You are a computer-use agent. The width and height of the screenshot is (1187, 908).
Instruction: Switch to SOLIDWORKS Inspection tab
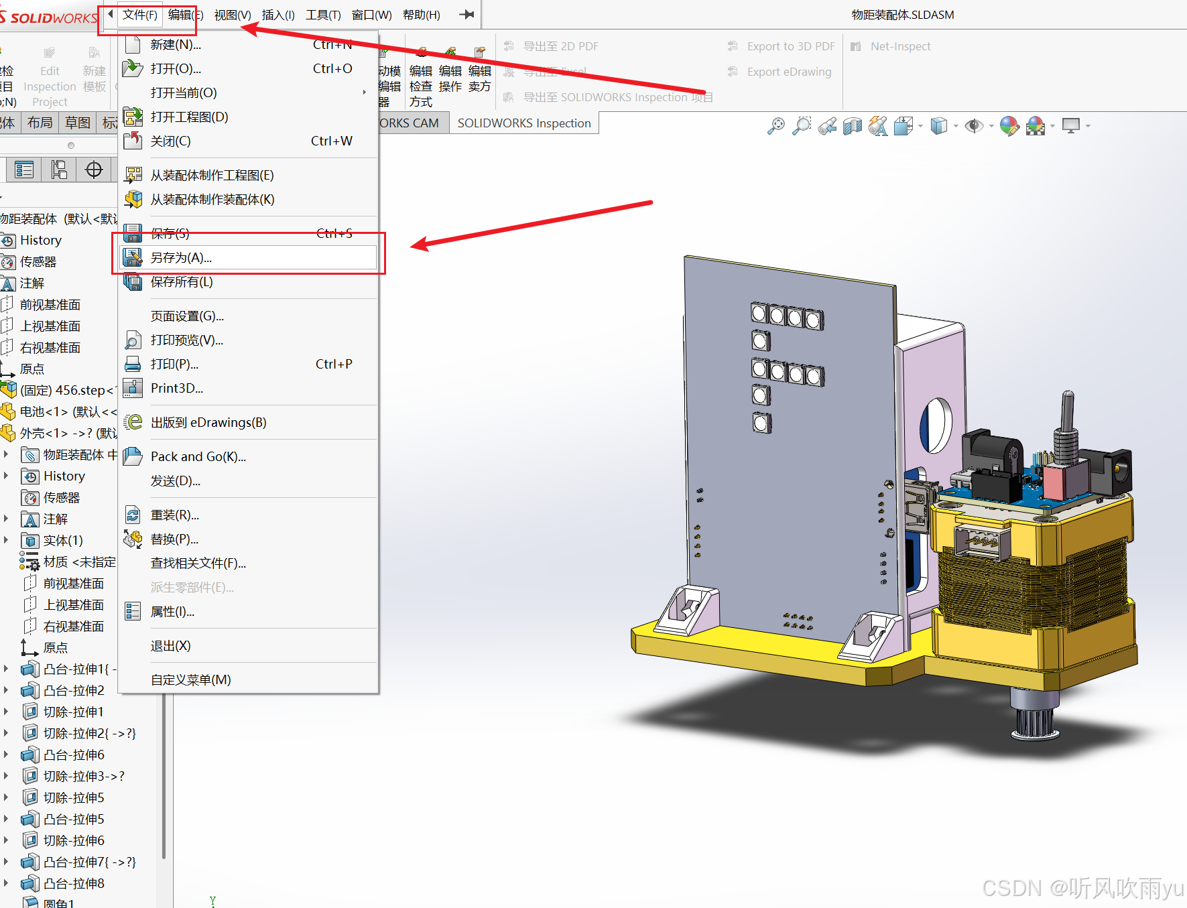523,123
